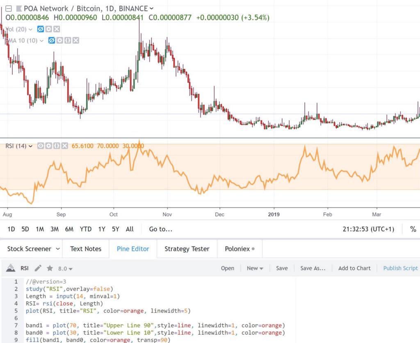Rename the script with the pencil icon
Screen dimensions: 420x343
click(x=38, y=268)
